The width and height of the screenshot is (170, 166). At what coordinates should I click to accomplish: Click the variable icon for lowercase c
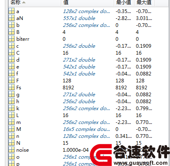11,46
